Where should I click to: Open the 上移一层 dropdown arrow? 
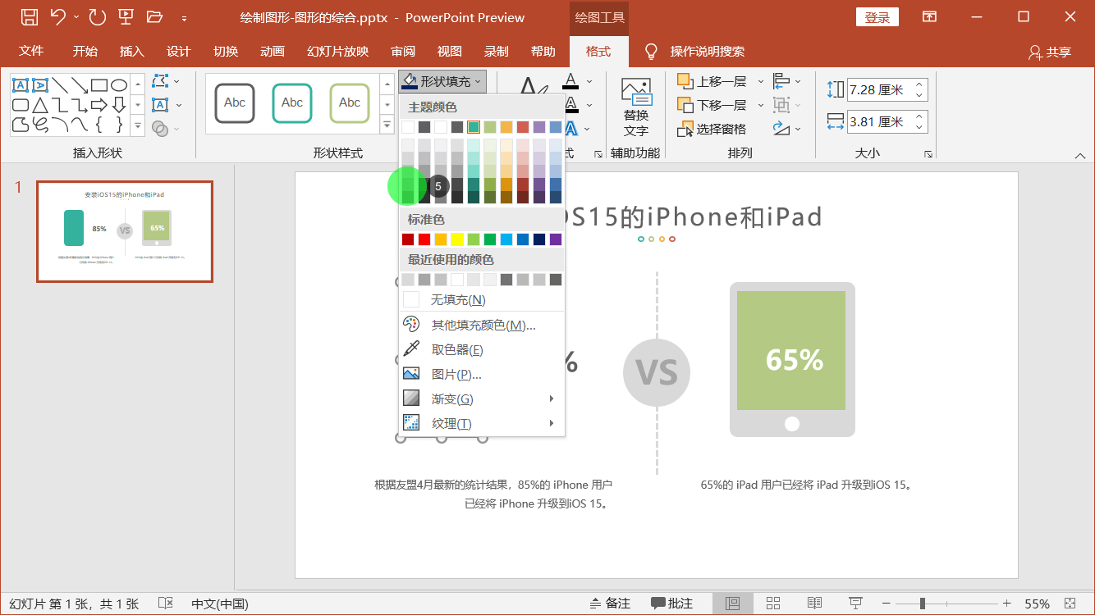[760, 81]
